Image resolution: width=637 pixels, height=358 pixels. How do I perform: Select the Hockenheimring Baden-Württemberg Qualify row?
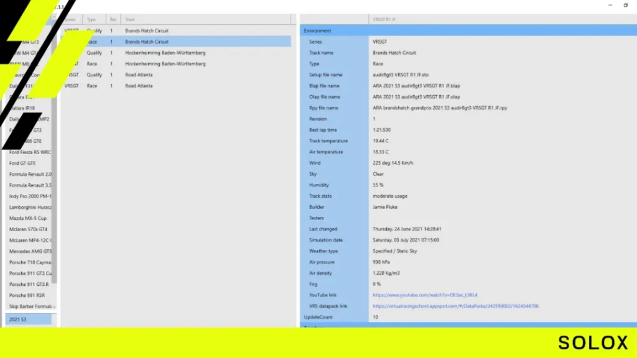(176, 53)
